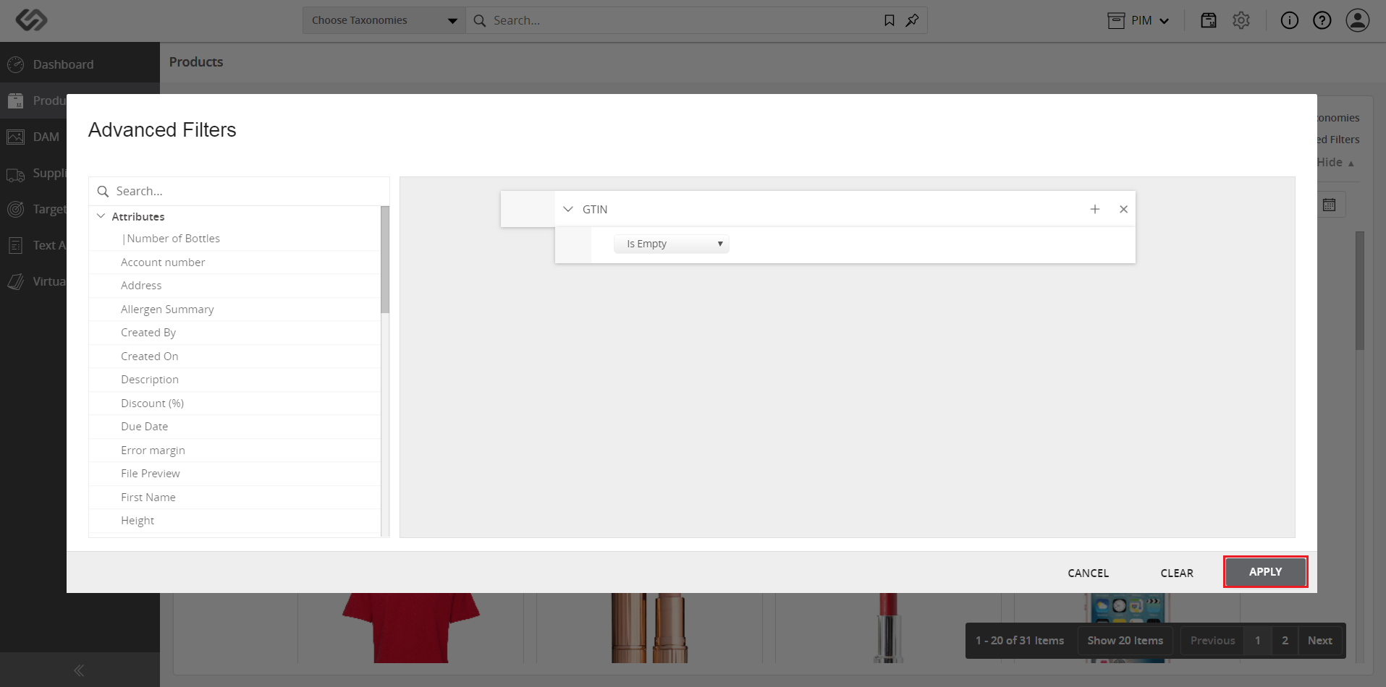1386x687 pixels.
Task: Click the PIM archive box icon
Action: click(1116, 20)
